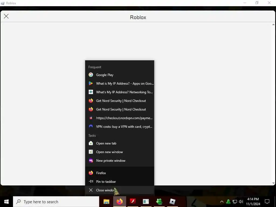The image size is (276, 207).
Task: Click the taskbar search box
Action: [x=56, y=202]
